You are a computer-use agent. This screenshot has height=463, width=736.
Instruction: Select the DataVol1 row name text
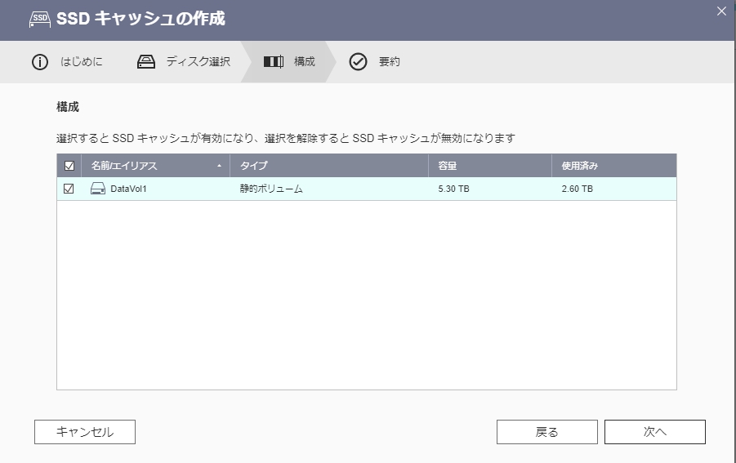tap(128, 189)
